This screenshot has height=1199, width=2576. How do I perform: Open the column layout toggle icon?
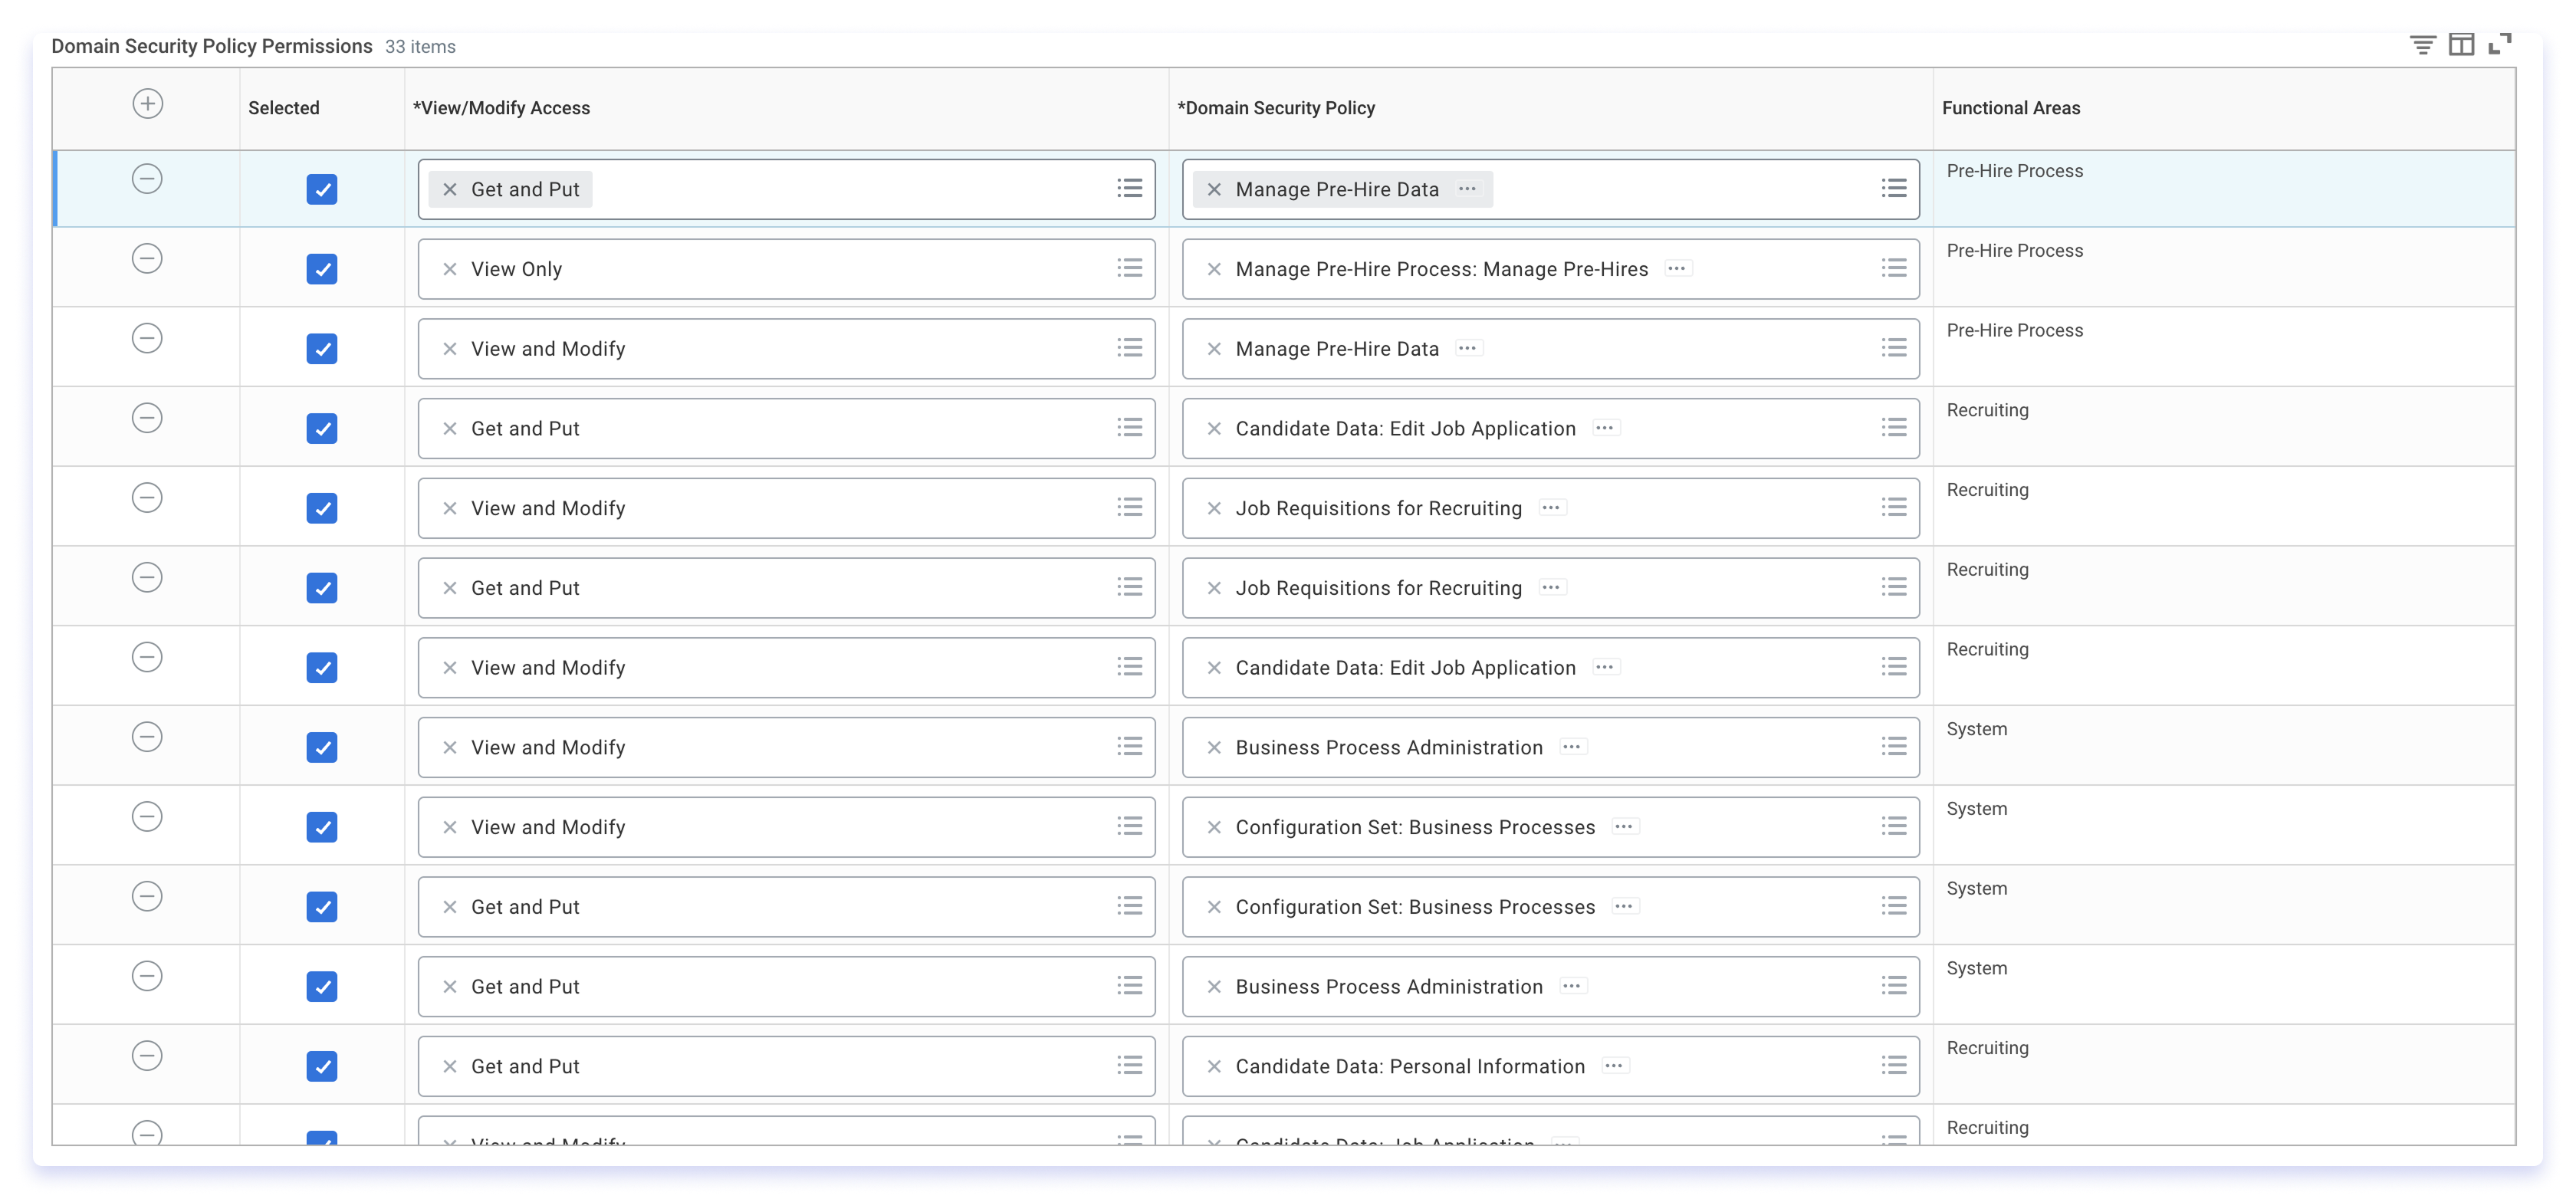pos(2461,45)
